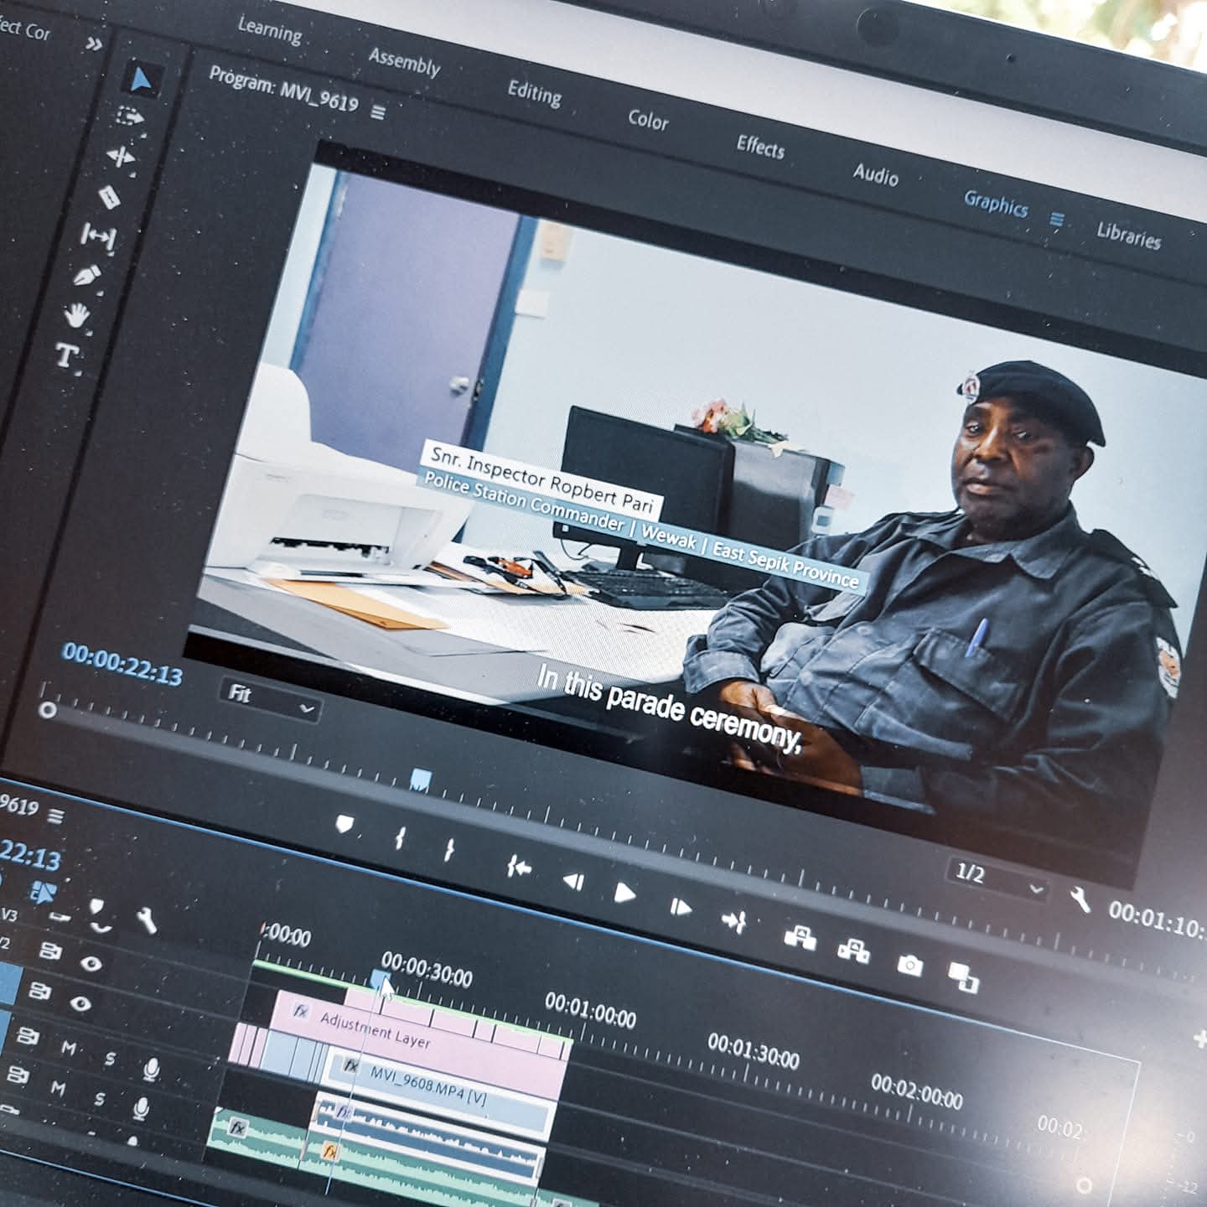Toggle V1 track output eye

pyautogui.click(x=80, y=1002)
